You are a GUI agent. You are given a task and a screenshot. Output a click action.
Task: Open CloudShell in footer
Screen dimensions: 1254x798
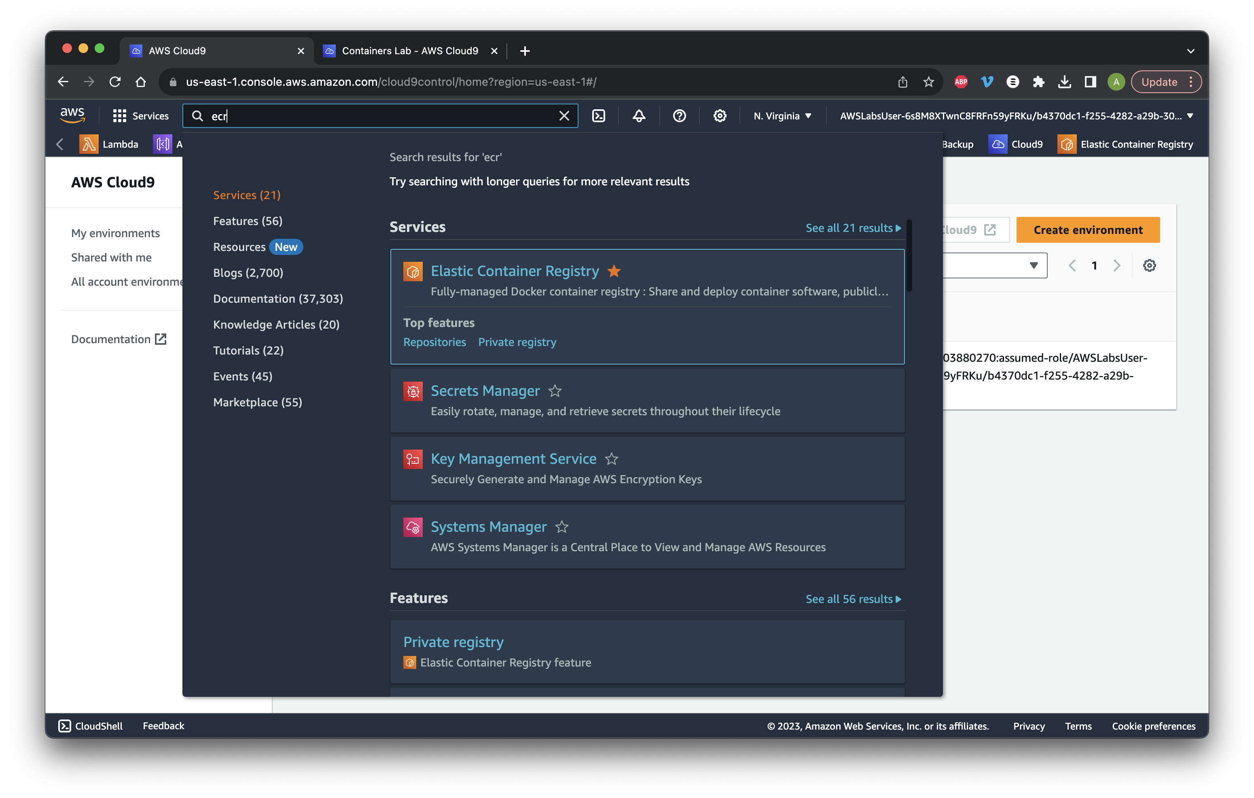[91, 726]
